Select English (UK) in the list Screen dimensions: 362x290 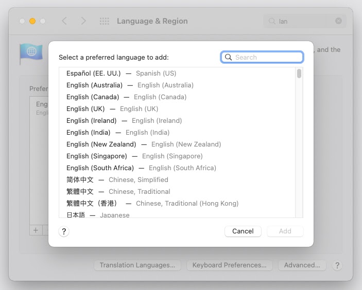pos(177,109)
